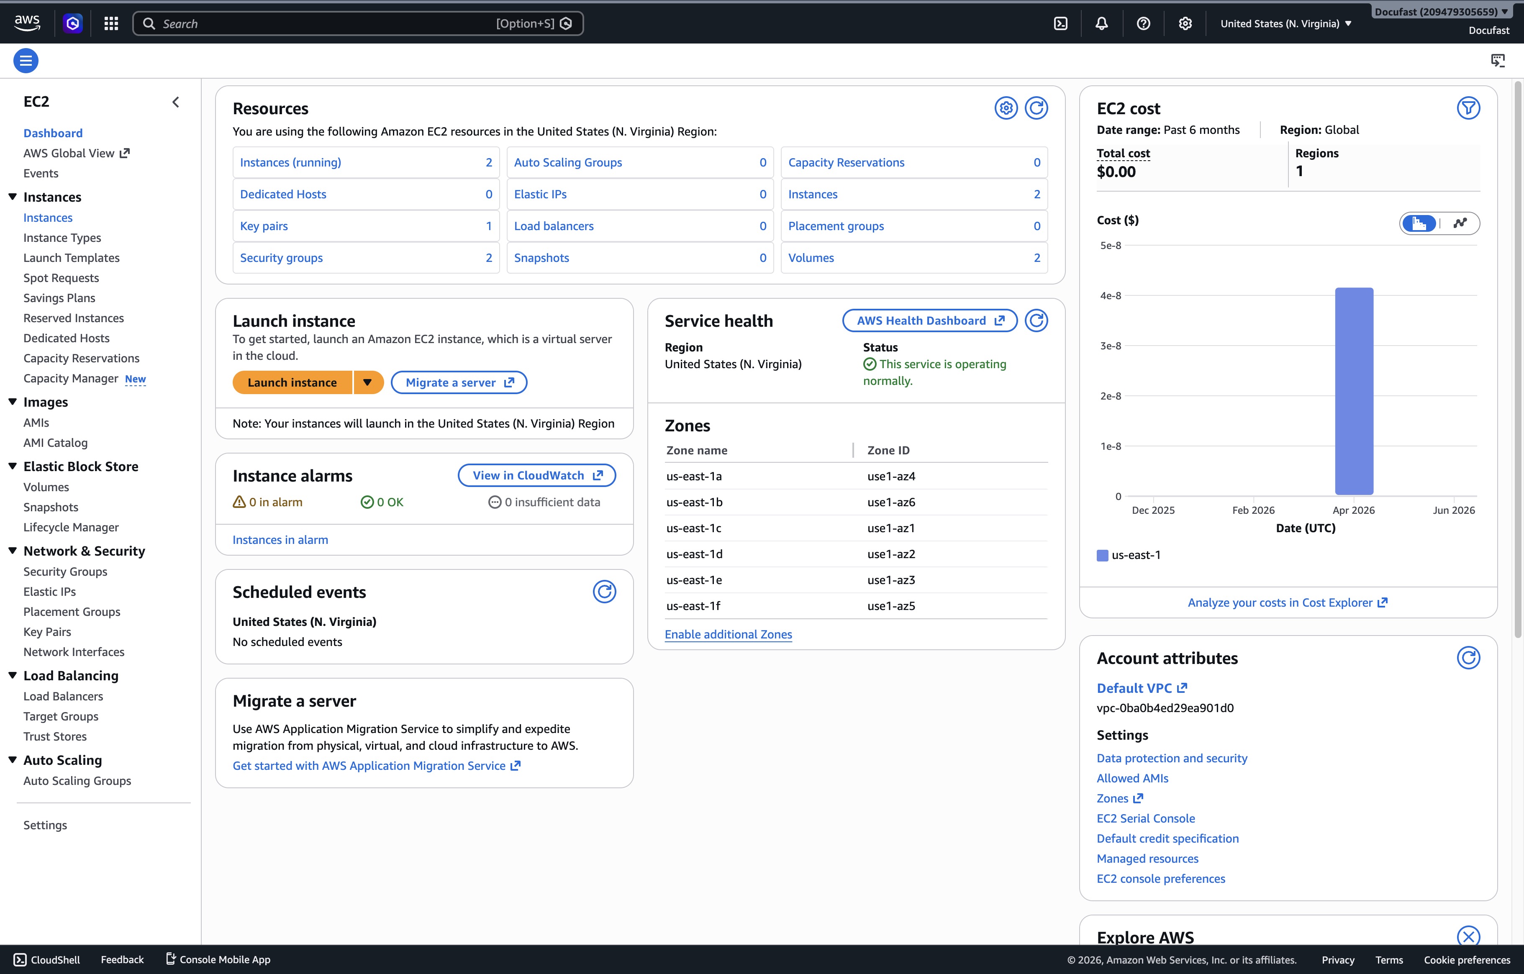Open AWS Health Dashboard
1524x974 pixels.
coord(930,321)
